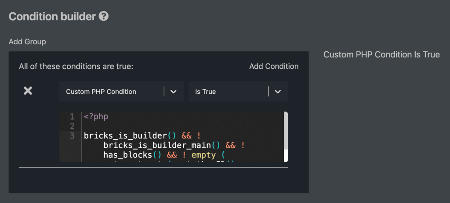Click the bricks_is_builder_main() code text

click(163, 145)
